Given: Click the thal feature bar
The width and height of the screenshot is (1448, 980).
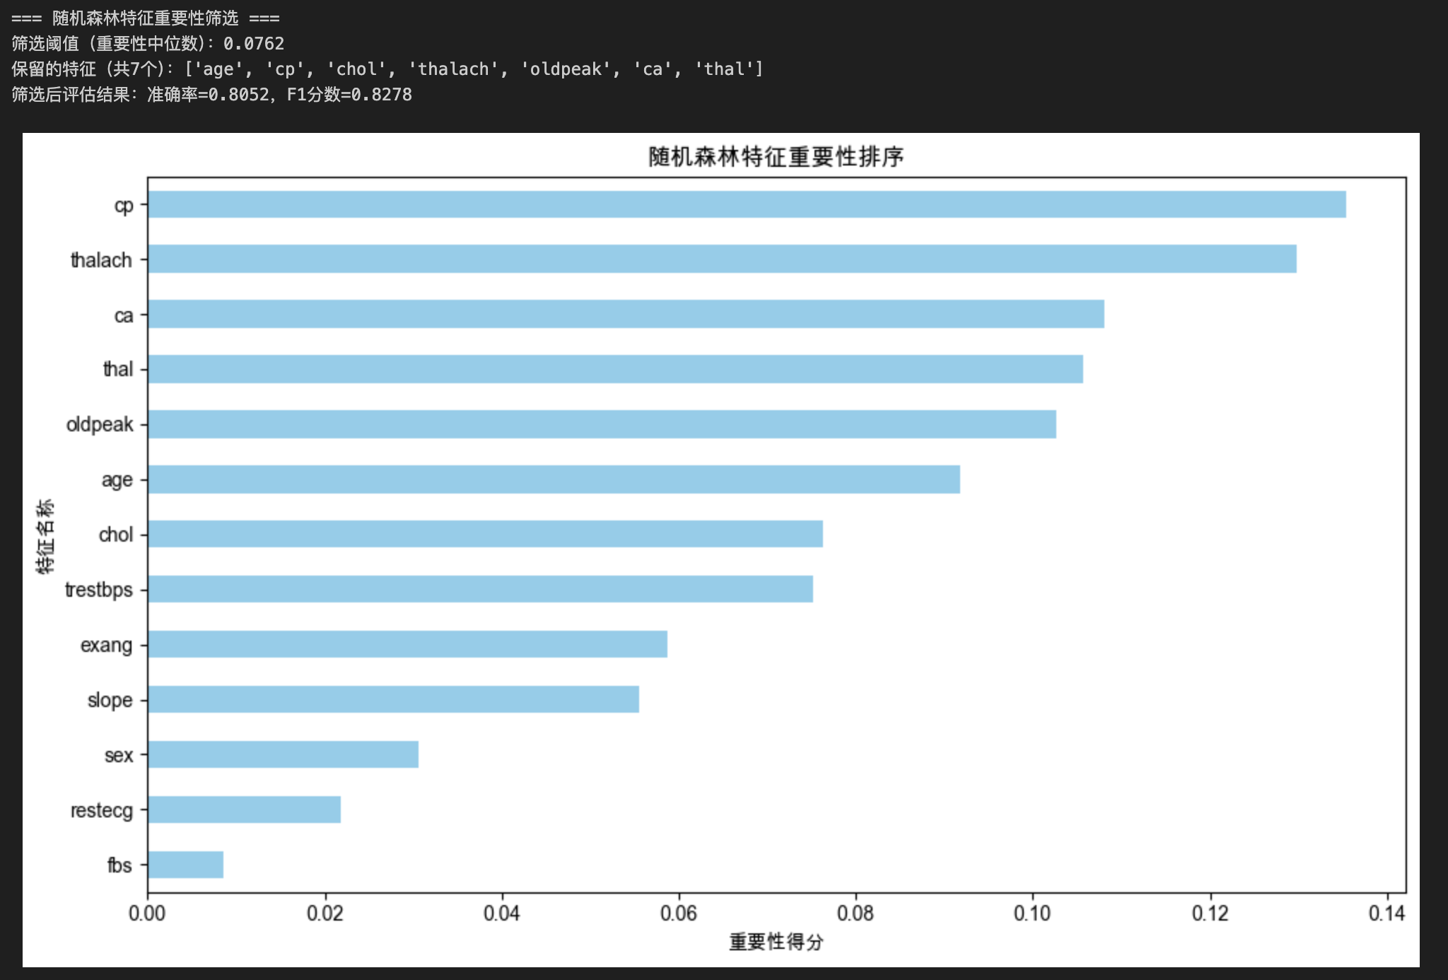Looking at the screenshot, I should click(615, 369).
